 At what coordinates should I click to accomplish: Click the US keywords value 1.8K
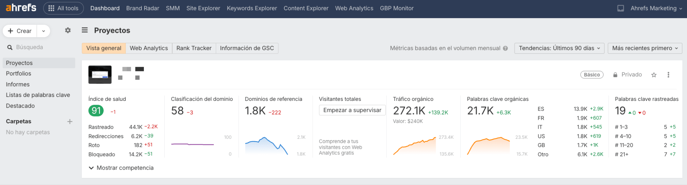(582, 136)
